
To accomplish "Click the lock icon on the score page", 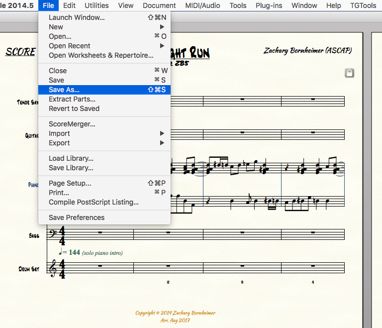I will tap(350, 73).
